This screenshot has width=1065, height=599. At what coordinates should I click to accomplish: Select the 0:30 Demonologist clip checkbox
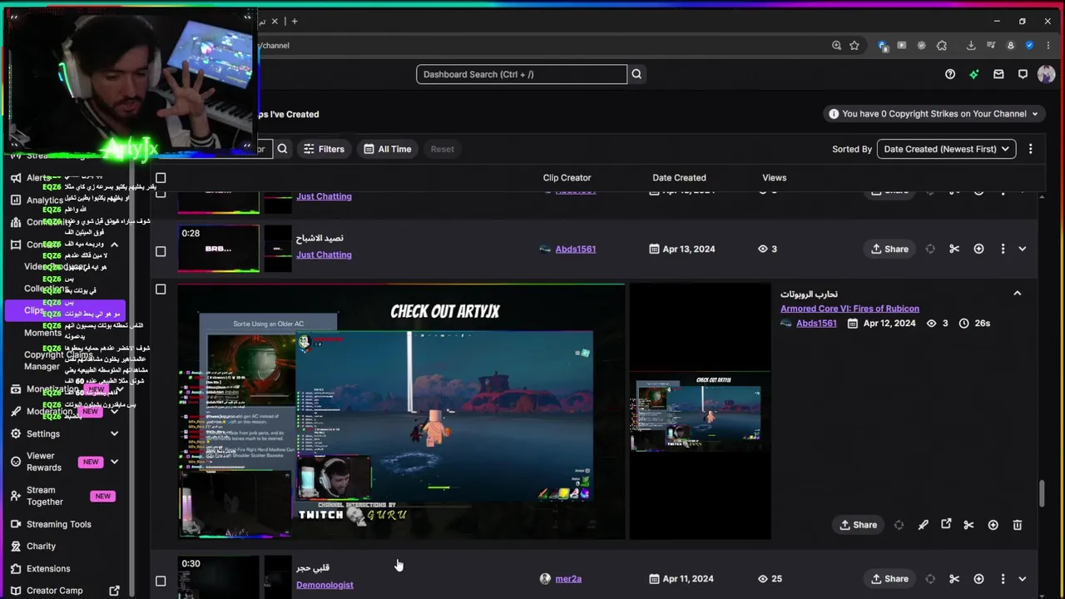pos(161,581)
